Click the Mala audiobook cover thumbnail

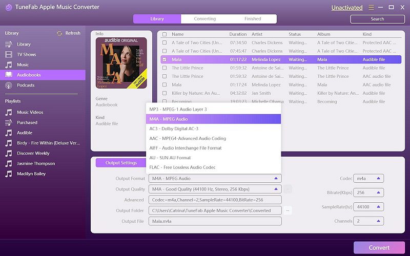121,60
